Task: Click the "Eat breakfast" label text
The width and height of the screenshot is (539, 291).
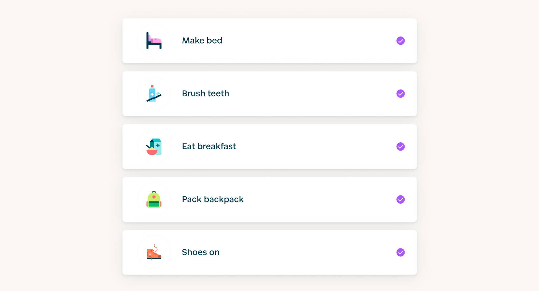Action: point(209,146)
